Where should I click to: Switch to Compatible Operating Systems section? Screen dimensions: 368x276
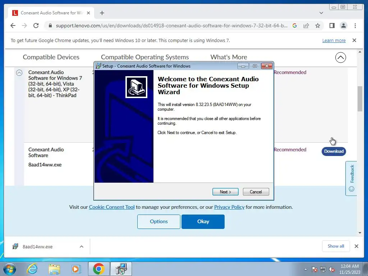145,57
